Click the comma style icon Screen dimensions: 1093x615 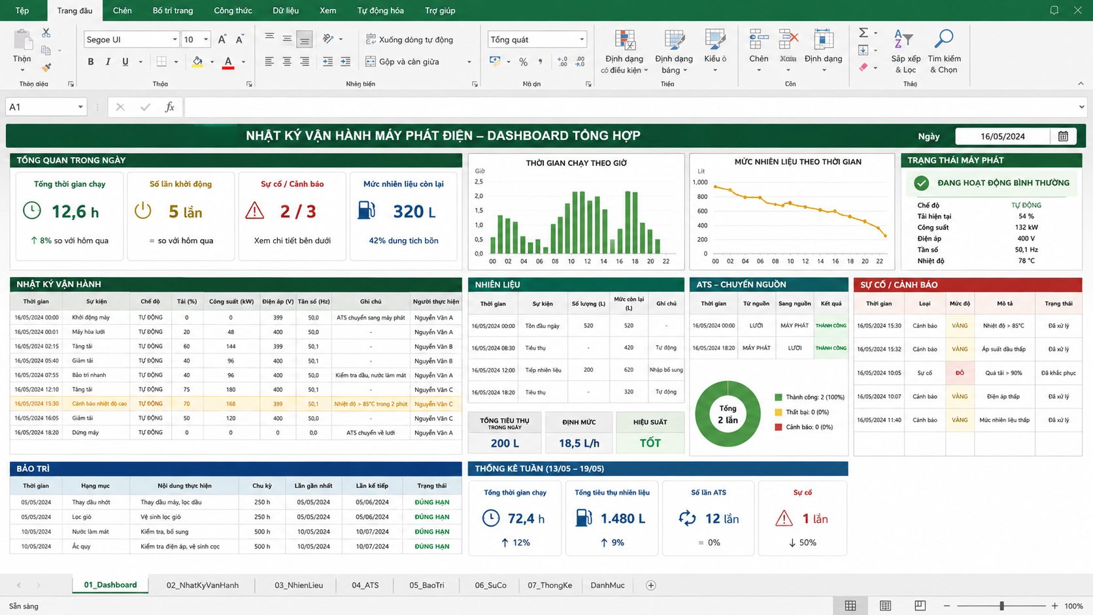click(x=540, y=62)
